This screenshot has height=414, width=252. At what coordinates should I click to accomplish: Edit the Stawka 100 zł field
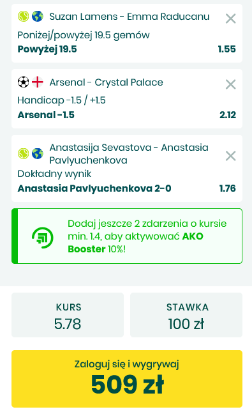pos(186,315)
